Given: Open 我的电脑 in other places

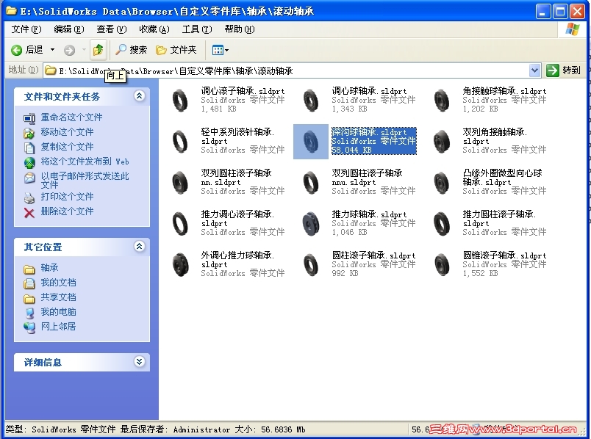Looking at the screenshot, I should coord(58,312).
